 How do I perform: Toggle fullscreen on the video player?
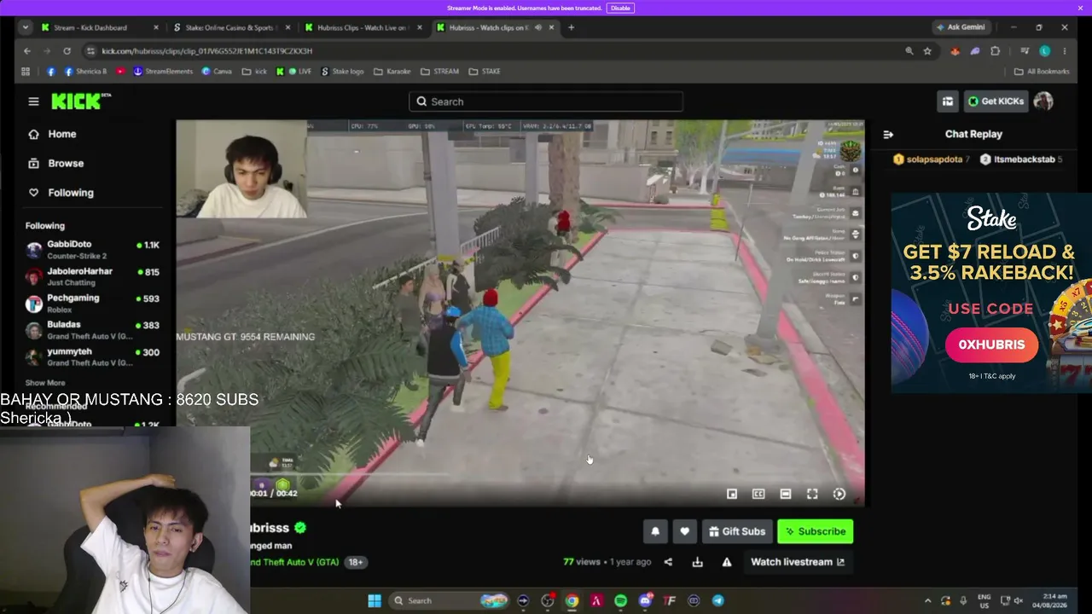tap(812, 494)
